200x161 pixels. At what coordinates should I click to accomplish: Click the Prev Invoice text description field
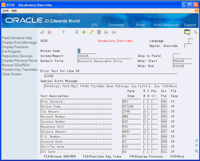pyautogui.click(x=76, y=101)
